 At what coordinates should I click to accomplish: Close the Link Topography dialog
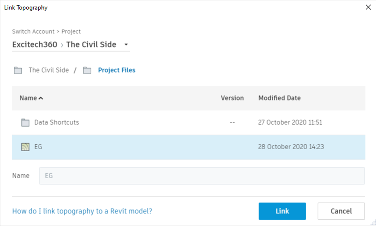pos(368,8)
